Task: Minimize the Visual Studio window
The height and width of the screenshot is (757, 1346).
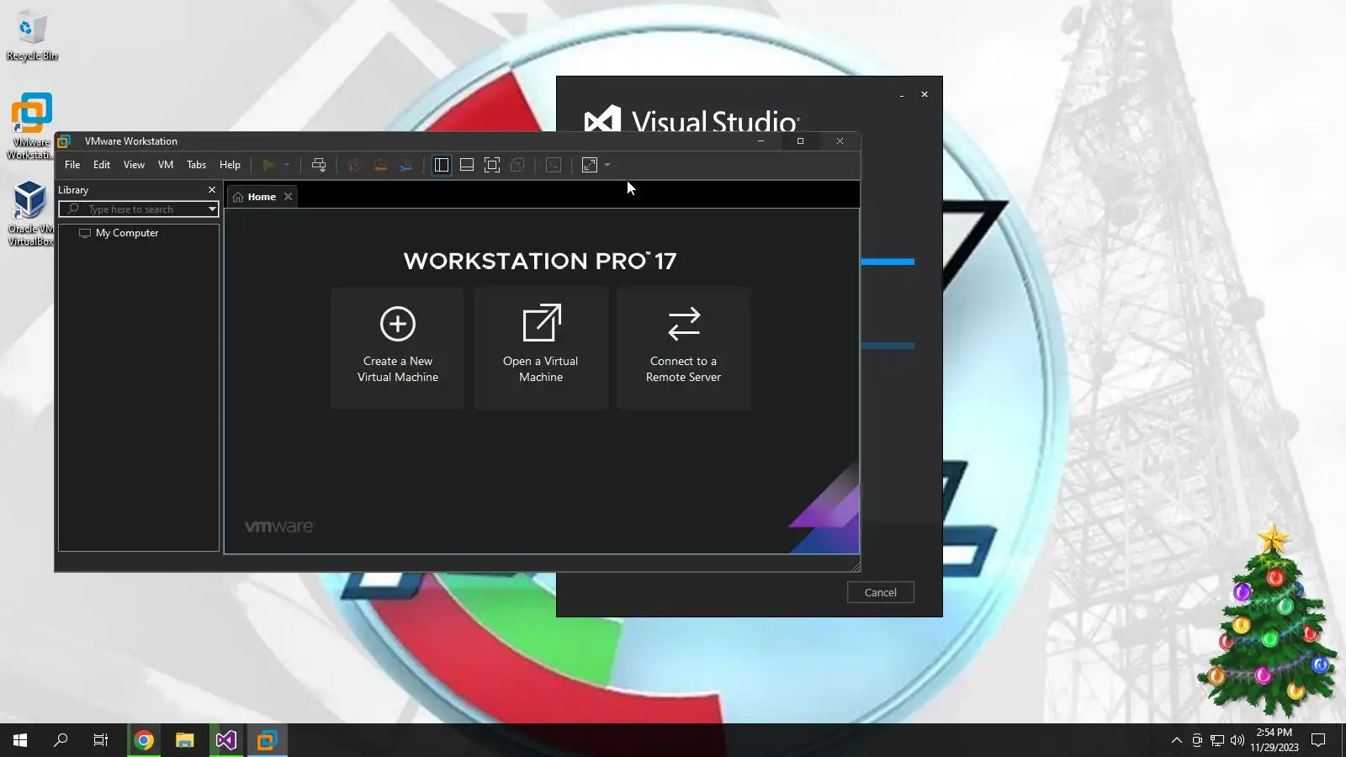Action: pos(902,95)
